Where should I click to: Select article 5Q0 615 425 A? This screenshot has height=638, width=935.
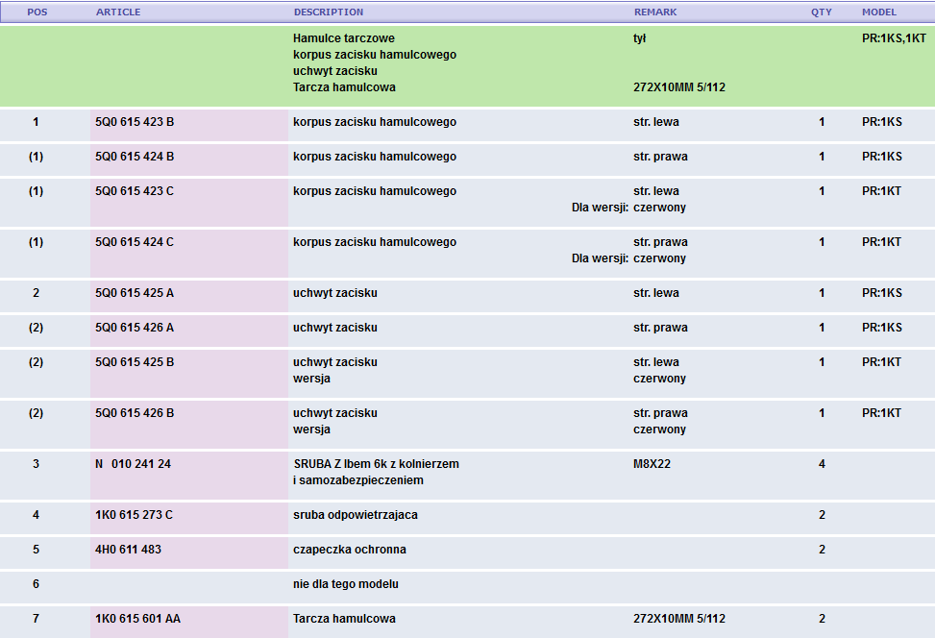tap(135, 293)
